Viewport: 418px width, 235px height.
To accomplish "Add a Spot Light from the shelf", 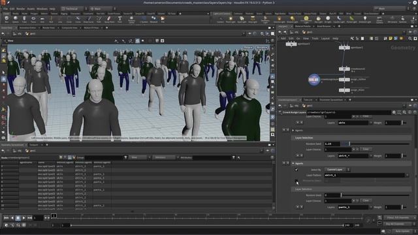I will [242, 19].
